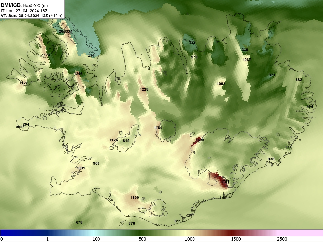Pick the light cyan legend color near 100
This screenshot has height=242, width=323.
[93, 233]
